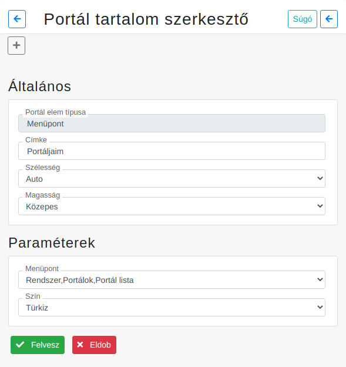Expand the Menüpont dropdown with Rendszer,Portálok,Portál lista
This screenshot has width=346, height=367.
pyautogui.click(x=172, y=280)
